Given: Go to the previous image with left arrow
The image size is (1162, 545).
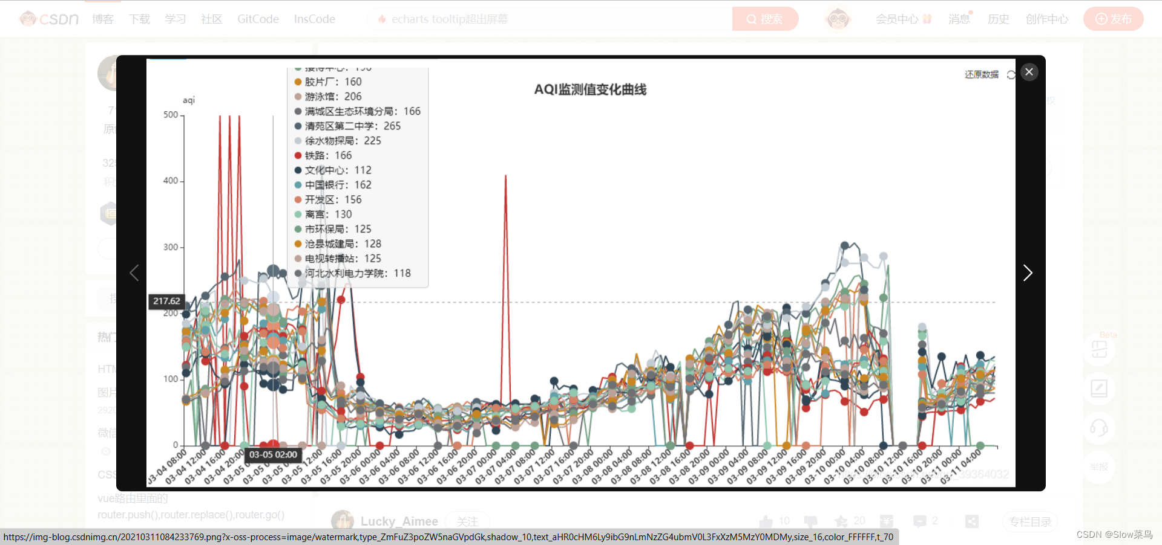Looking at the screenshot, I should 134,273.
